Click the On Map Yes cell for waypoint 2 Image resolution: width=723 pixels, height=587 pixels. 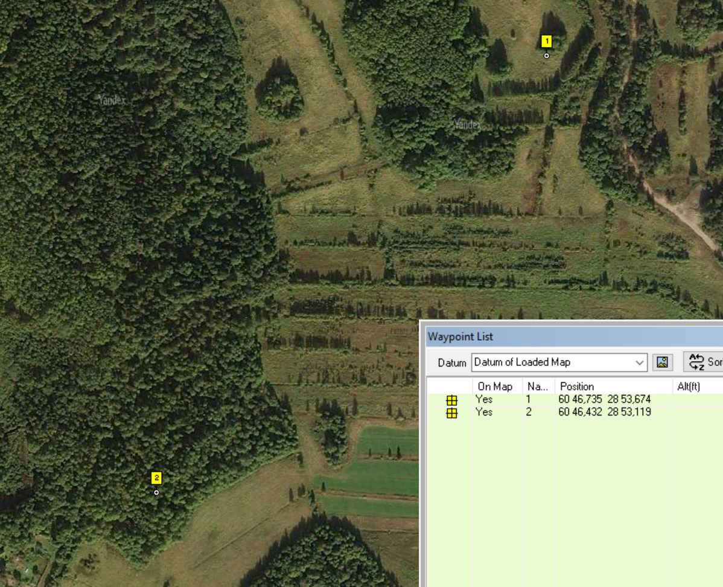(x=484, y=412)
